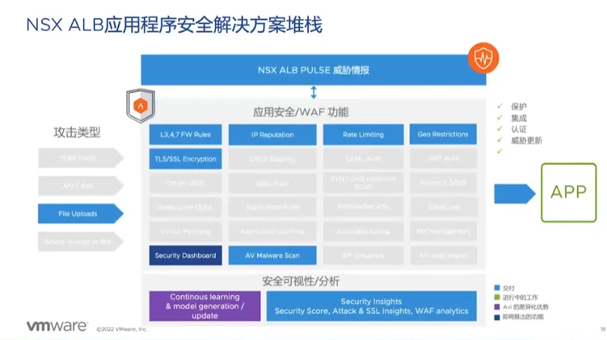Select the greyed Positive Security box
Screen dimensions: 607x340
363,207
